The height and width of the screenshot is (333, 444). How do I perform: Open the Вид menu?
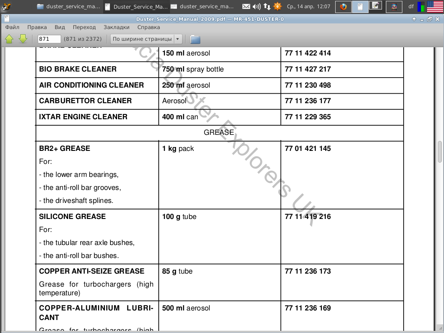tap(60, 27)
